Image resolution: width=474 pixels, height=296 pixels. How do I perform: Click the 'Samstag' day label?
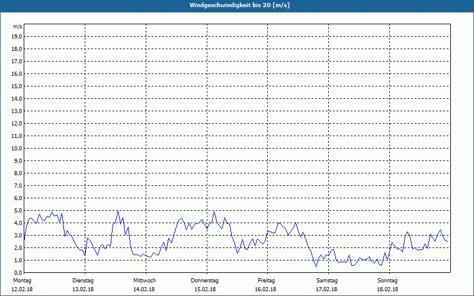(327, 281)
